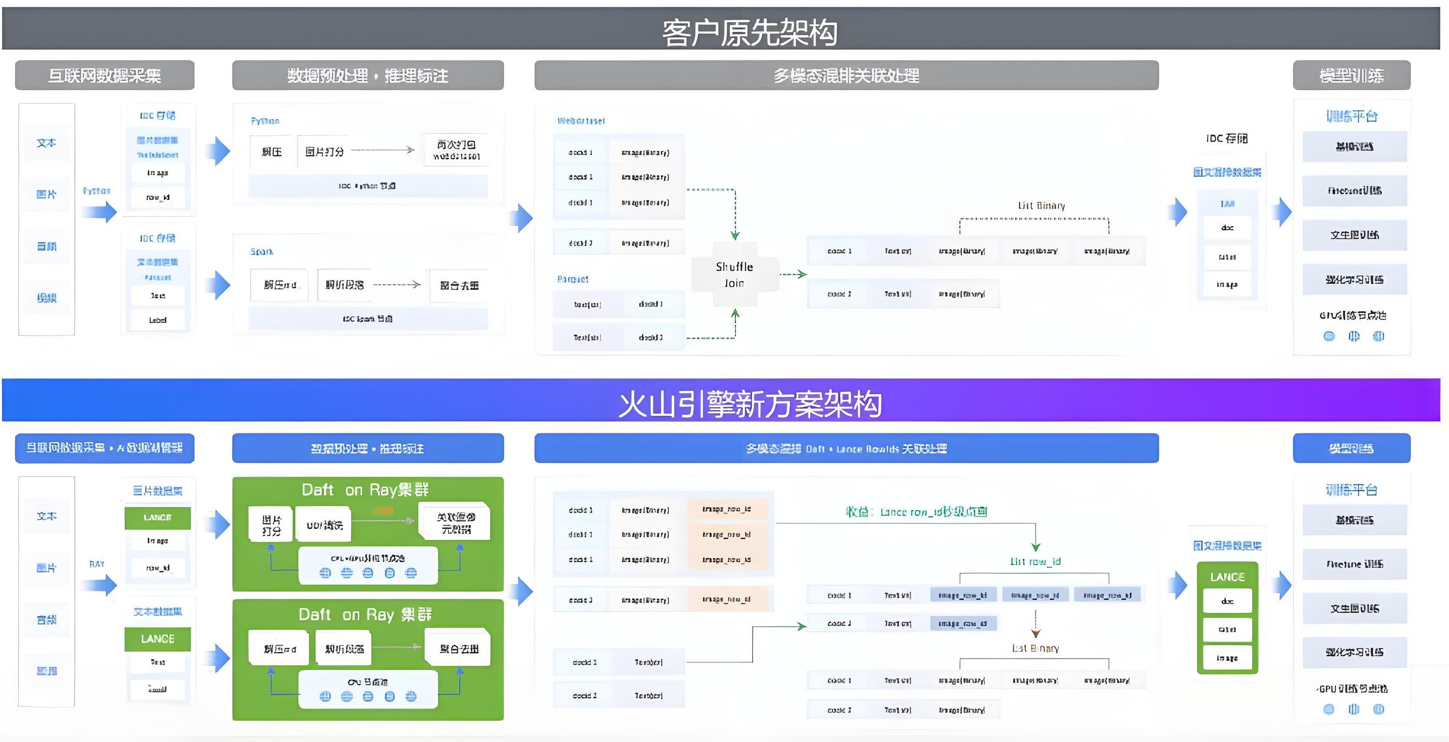Click blue 数据预处理 · 推理标注 header
The image size is (1449, 742).
(368, 448)
